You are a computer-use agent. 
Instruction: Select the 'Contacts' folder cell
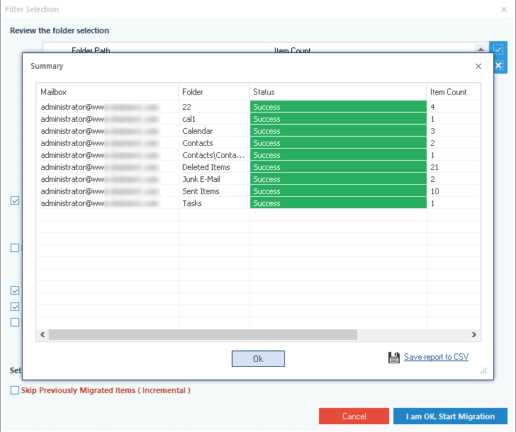214,143
